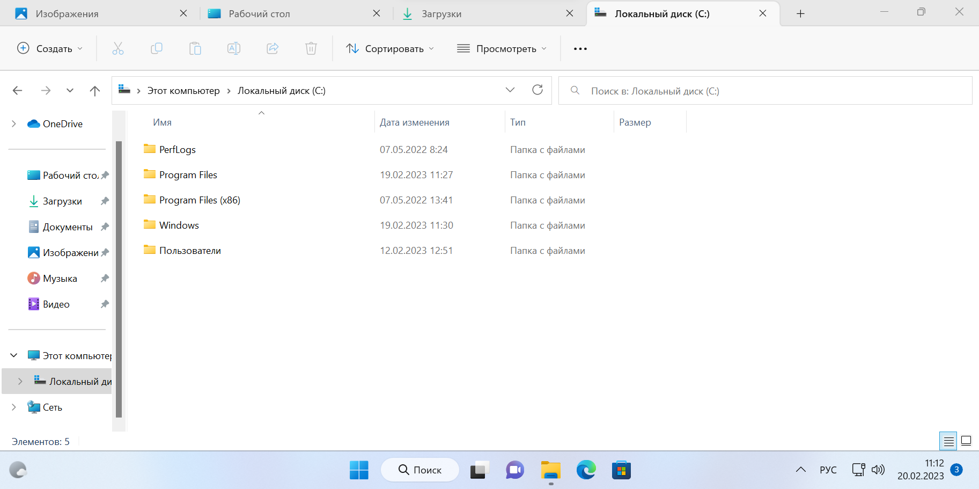The height and width of the screenshot is (489, 979).
Task: Open the volume control in tray
Action: point(878,470)
